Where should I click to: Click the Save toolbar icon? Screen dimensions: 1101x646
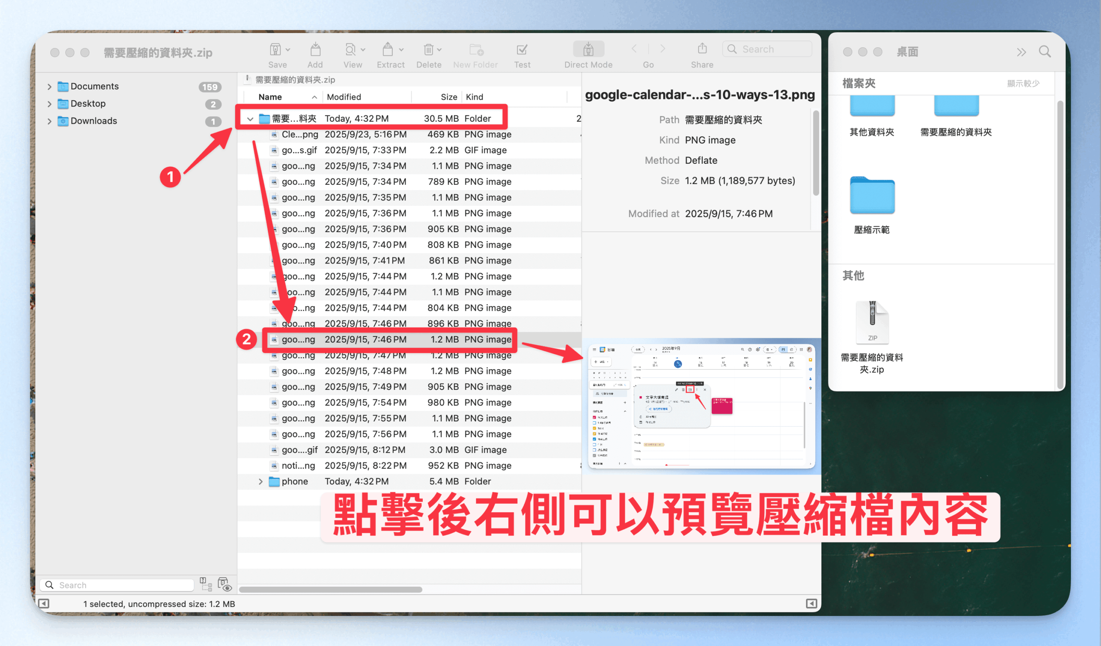click(x=275, y=50)
